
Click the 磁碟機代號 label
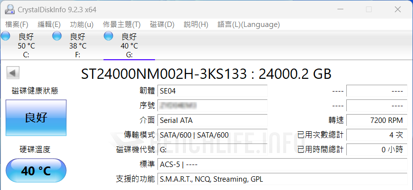pos(135,150)
